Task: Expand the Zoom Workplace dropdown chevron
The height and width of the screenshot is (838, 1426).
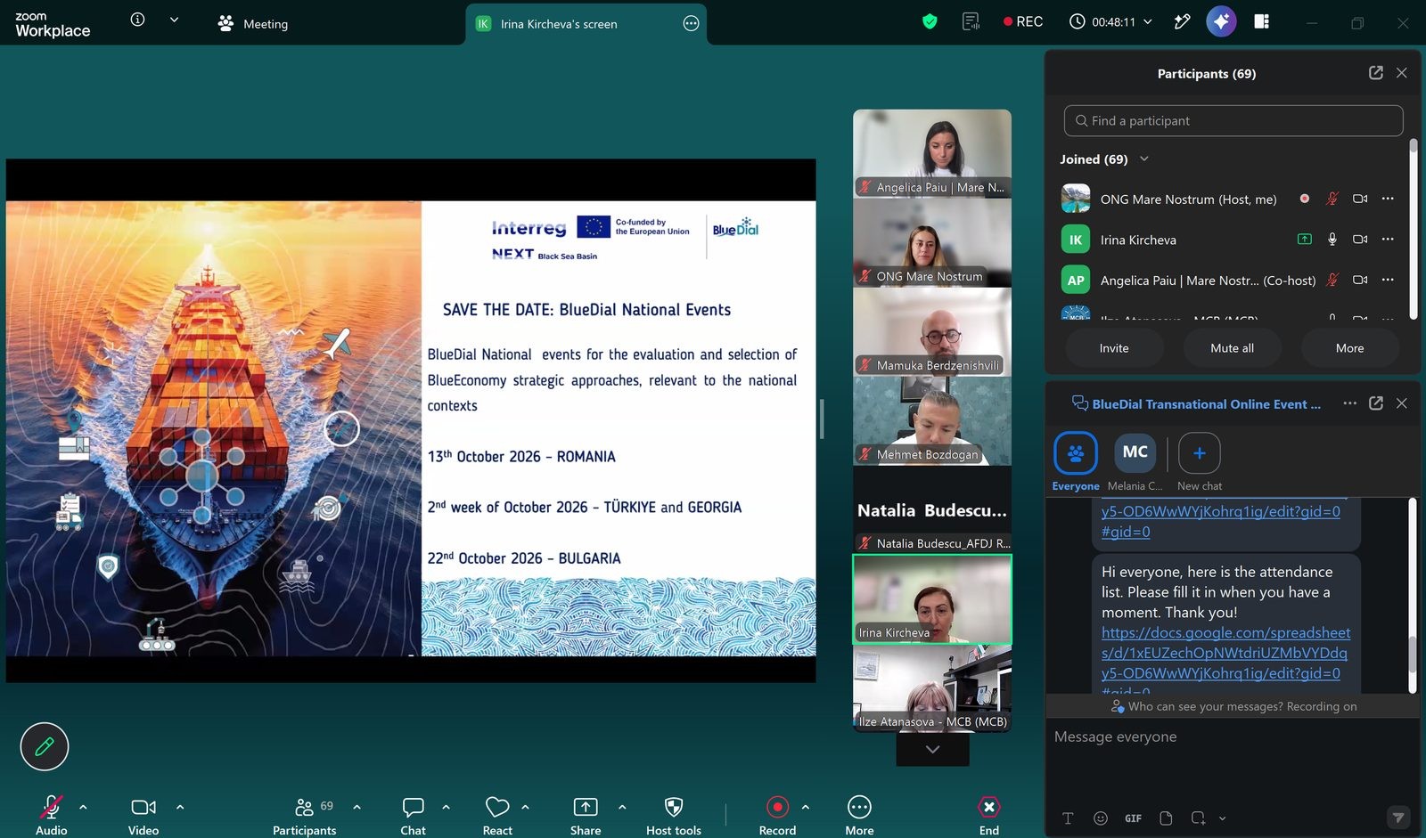Action: click(x=174, y=20)
